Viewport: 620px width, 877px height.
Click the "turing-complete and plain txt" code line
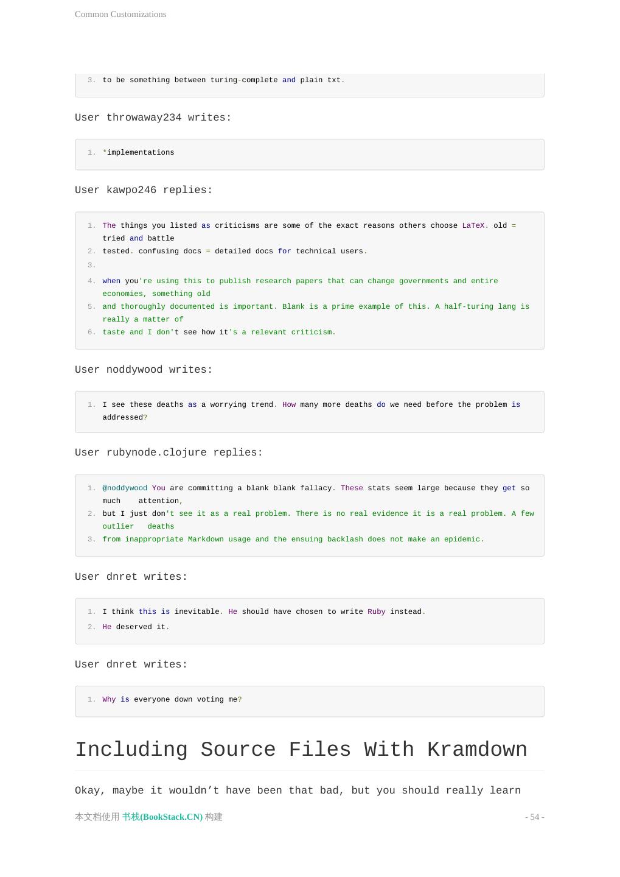coord(223,80)
